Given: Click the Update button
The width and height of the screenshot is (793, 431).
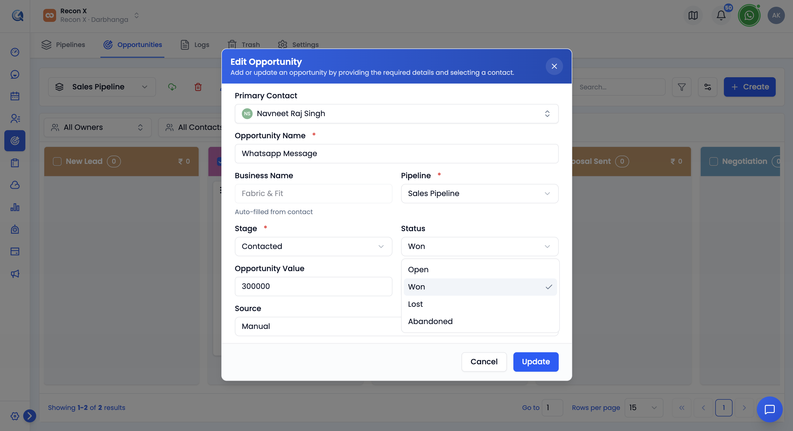Looking at the screenshot, I should tap(536, 362).
